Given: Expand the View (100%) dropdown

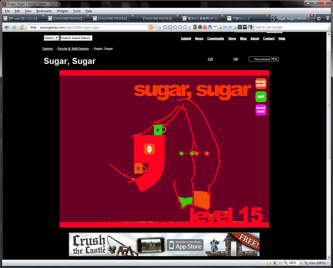Looking at the screenshot, I should click(x=328, y=263).
